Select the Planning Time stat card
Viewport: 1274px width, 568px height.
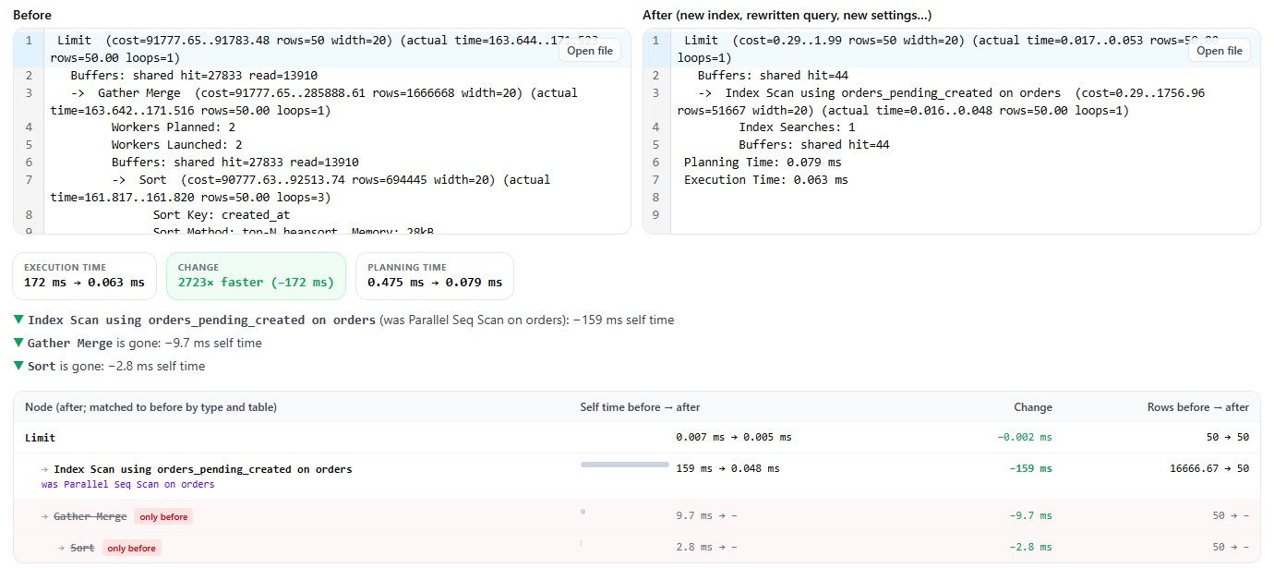pos(434,276)
